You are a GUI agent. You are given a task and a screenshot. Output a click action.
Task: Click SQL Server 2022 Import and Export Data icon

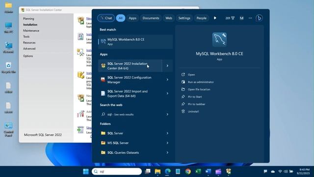[103, 93]
